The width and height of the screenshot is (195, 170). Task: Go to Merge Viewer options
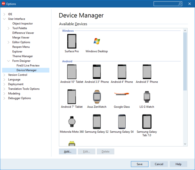[21, 38]
